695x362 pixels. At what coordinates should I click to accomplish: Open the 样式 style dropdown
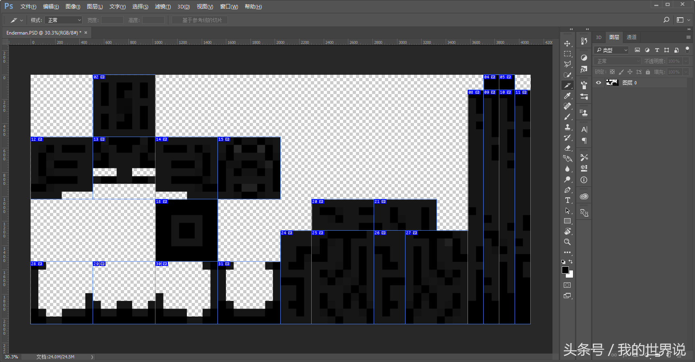pos(64,20)
